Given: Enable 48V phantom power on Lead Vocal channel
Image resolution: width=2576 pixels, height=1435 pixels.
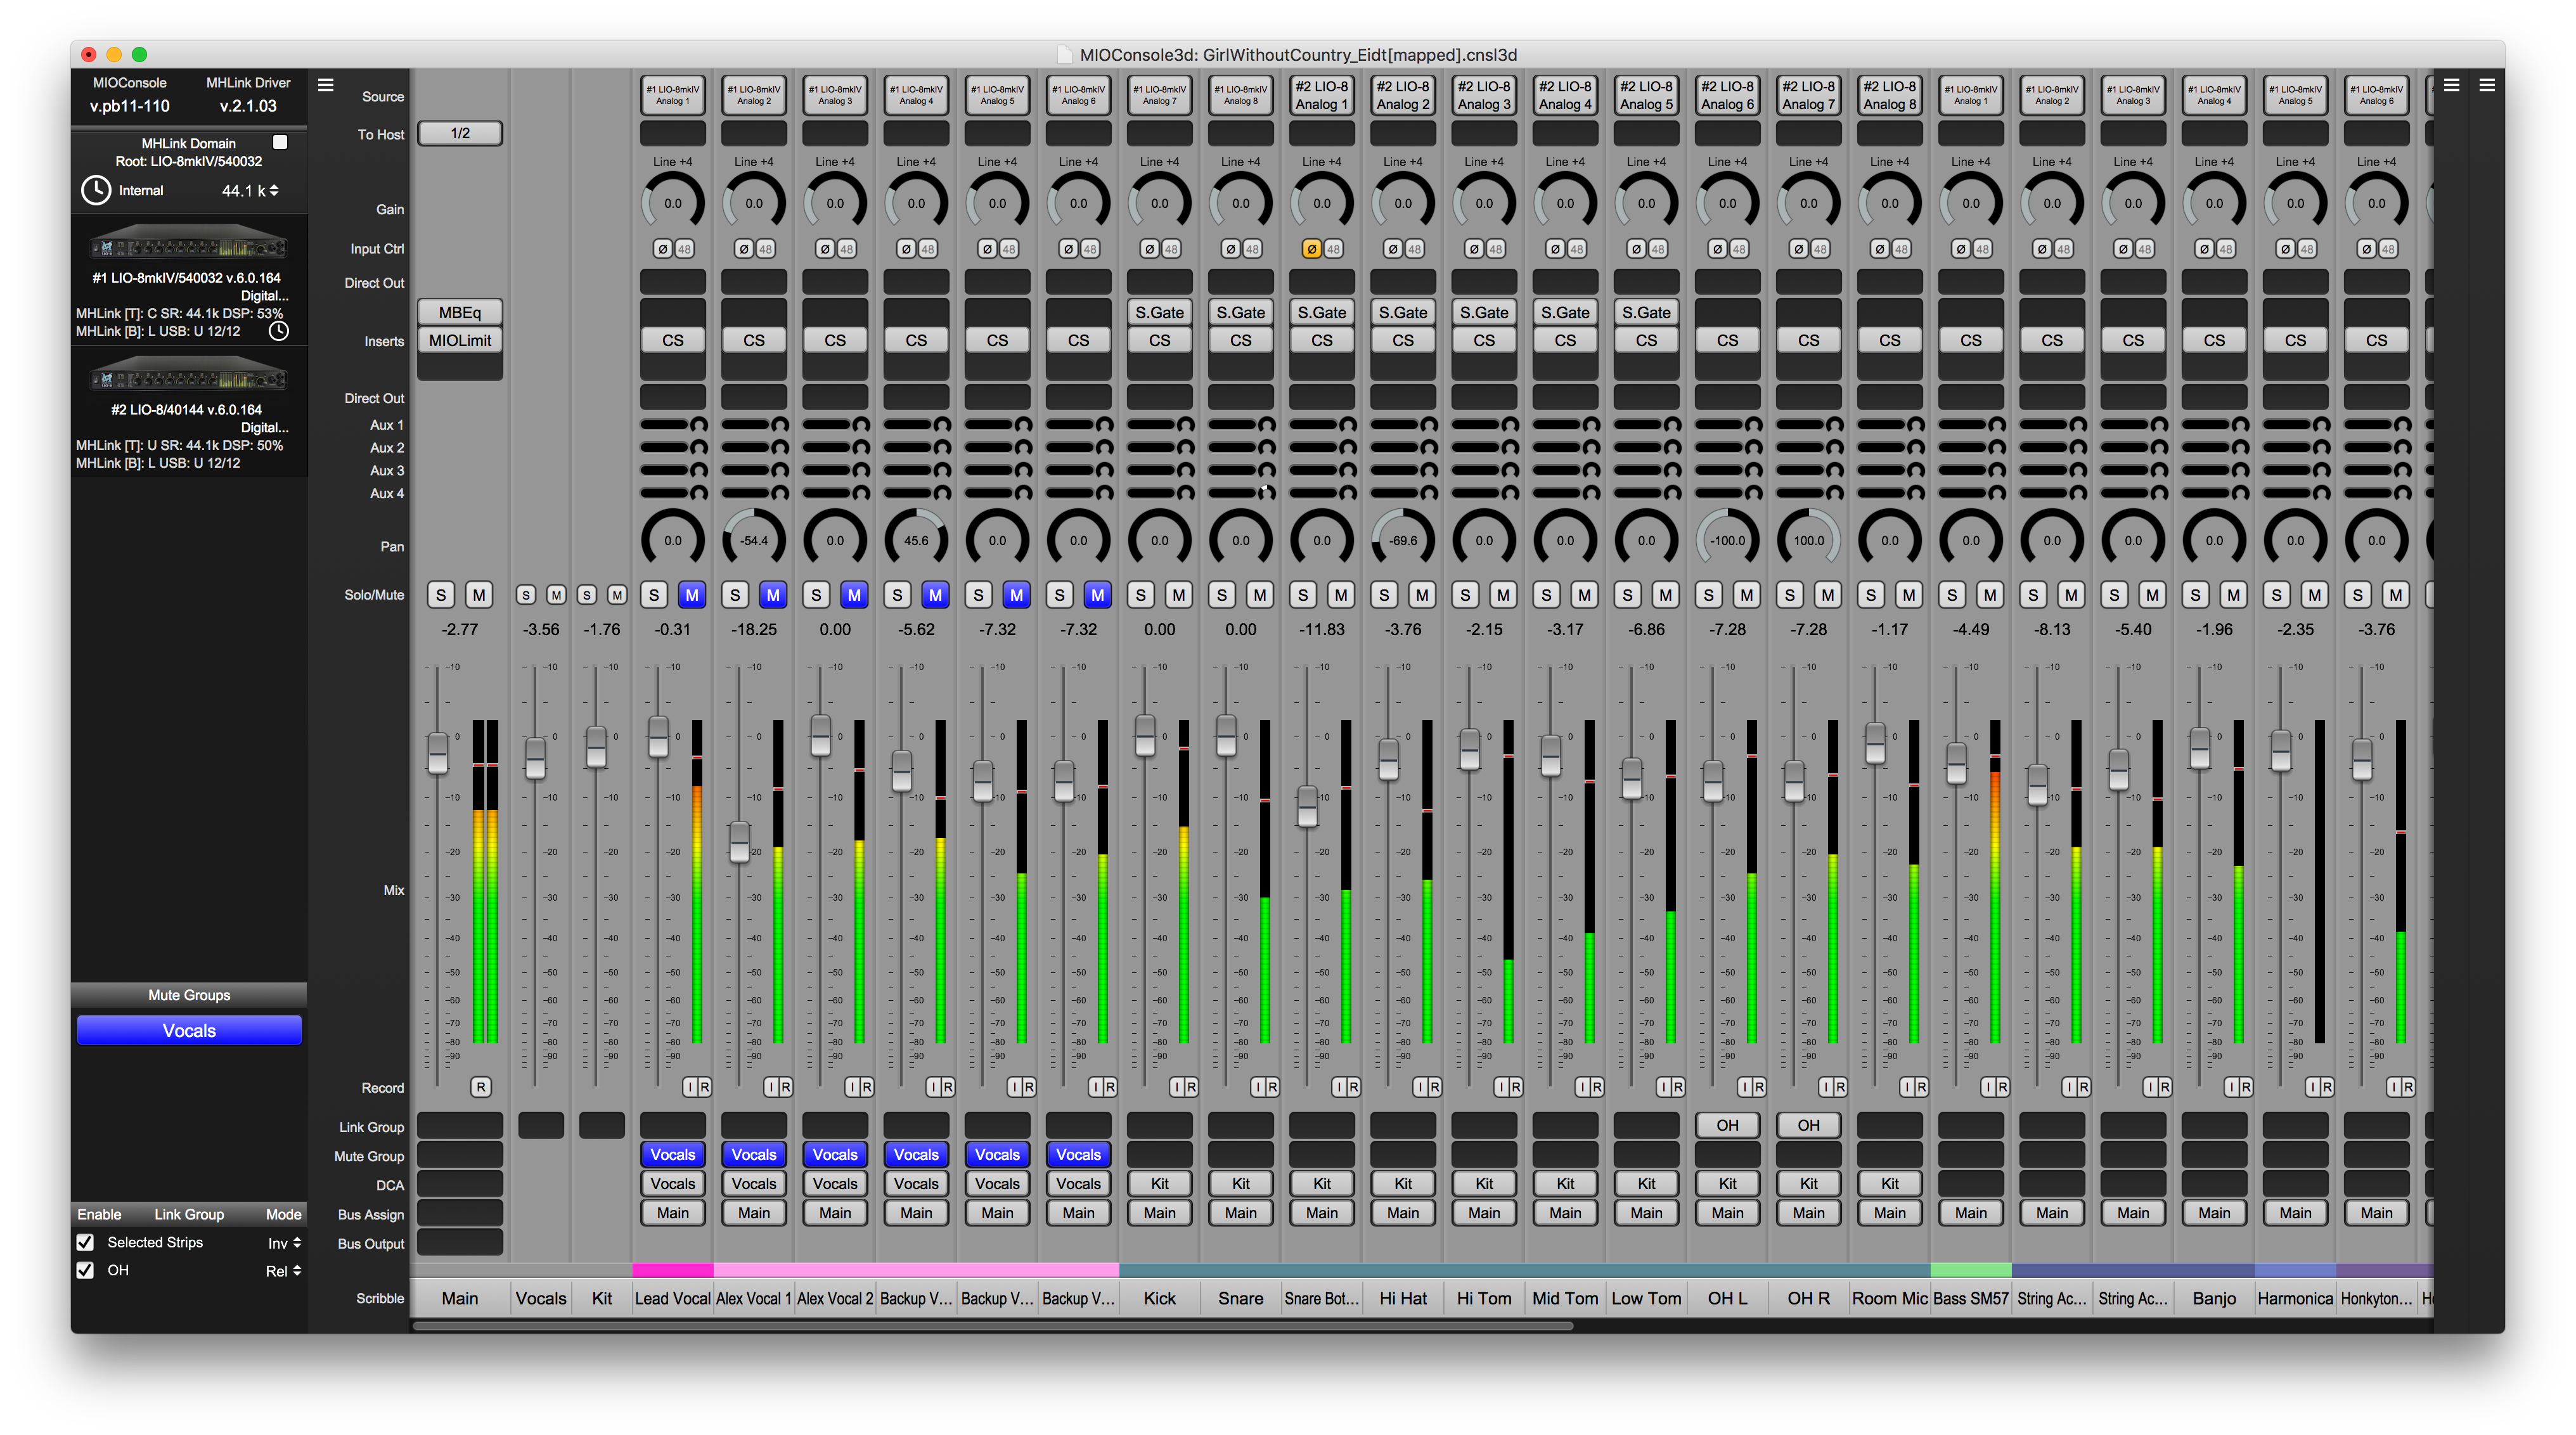Looking at the screenshot, I should [x=684, y=248].
